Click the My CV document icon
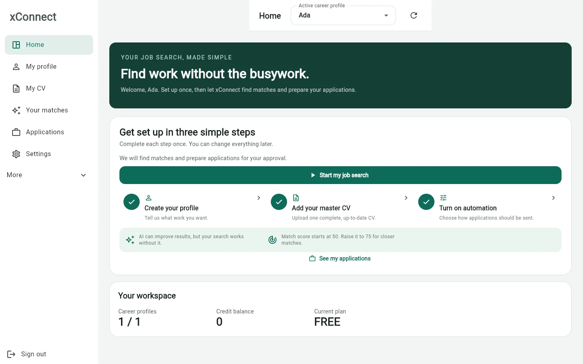Viewport: 583px width, 364px height. [x=16, y=89]
